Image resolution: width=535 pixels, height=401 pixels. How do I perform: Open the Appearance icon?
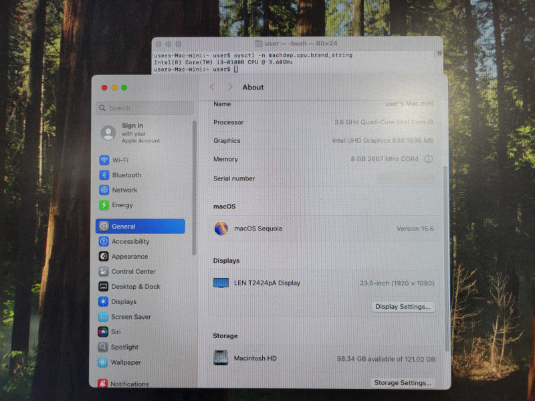coord(104,257)
